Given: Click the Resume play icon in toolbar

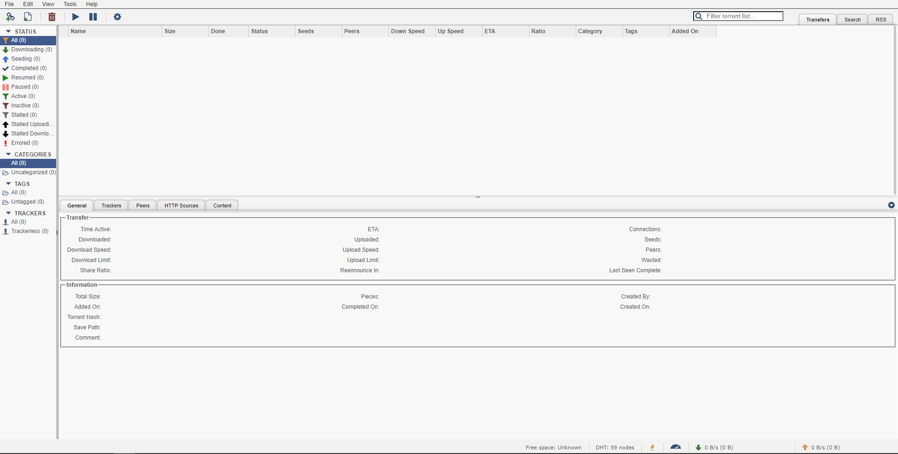Looking at the screenshot, I should [75, 17].
